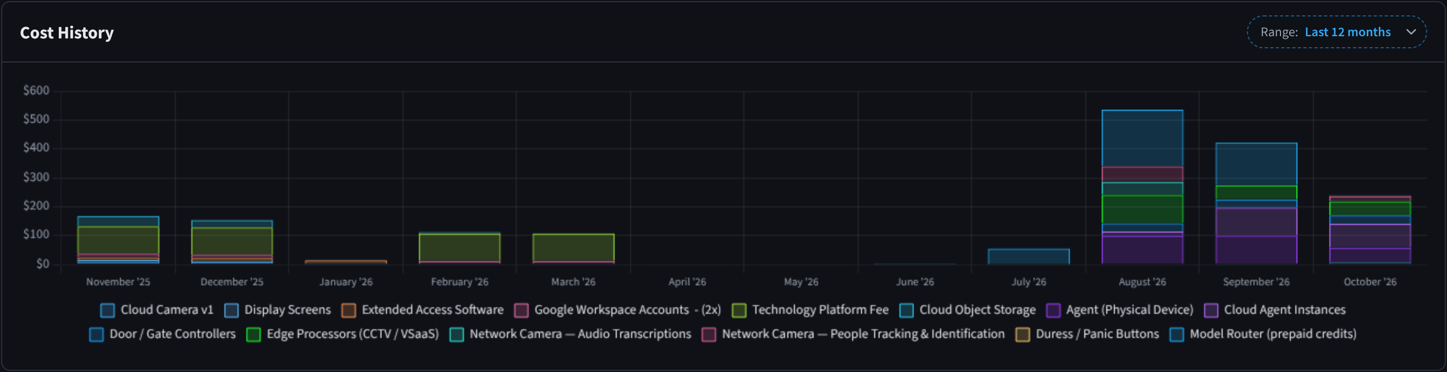Toggle Agent (Physical Device) legend swatch
This screenshot has height=372, width=1447.
(x=1053, y=311)
